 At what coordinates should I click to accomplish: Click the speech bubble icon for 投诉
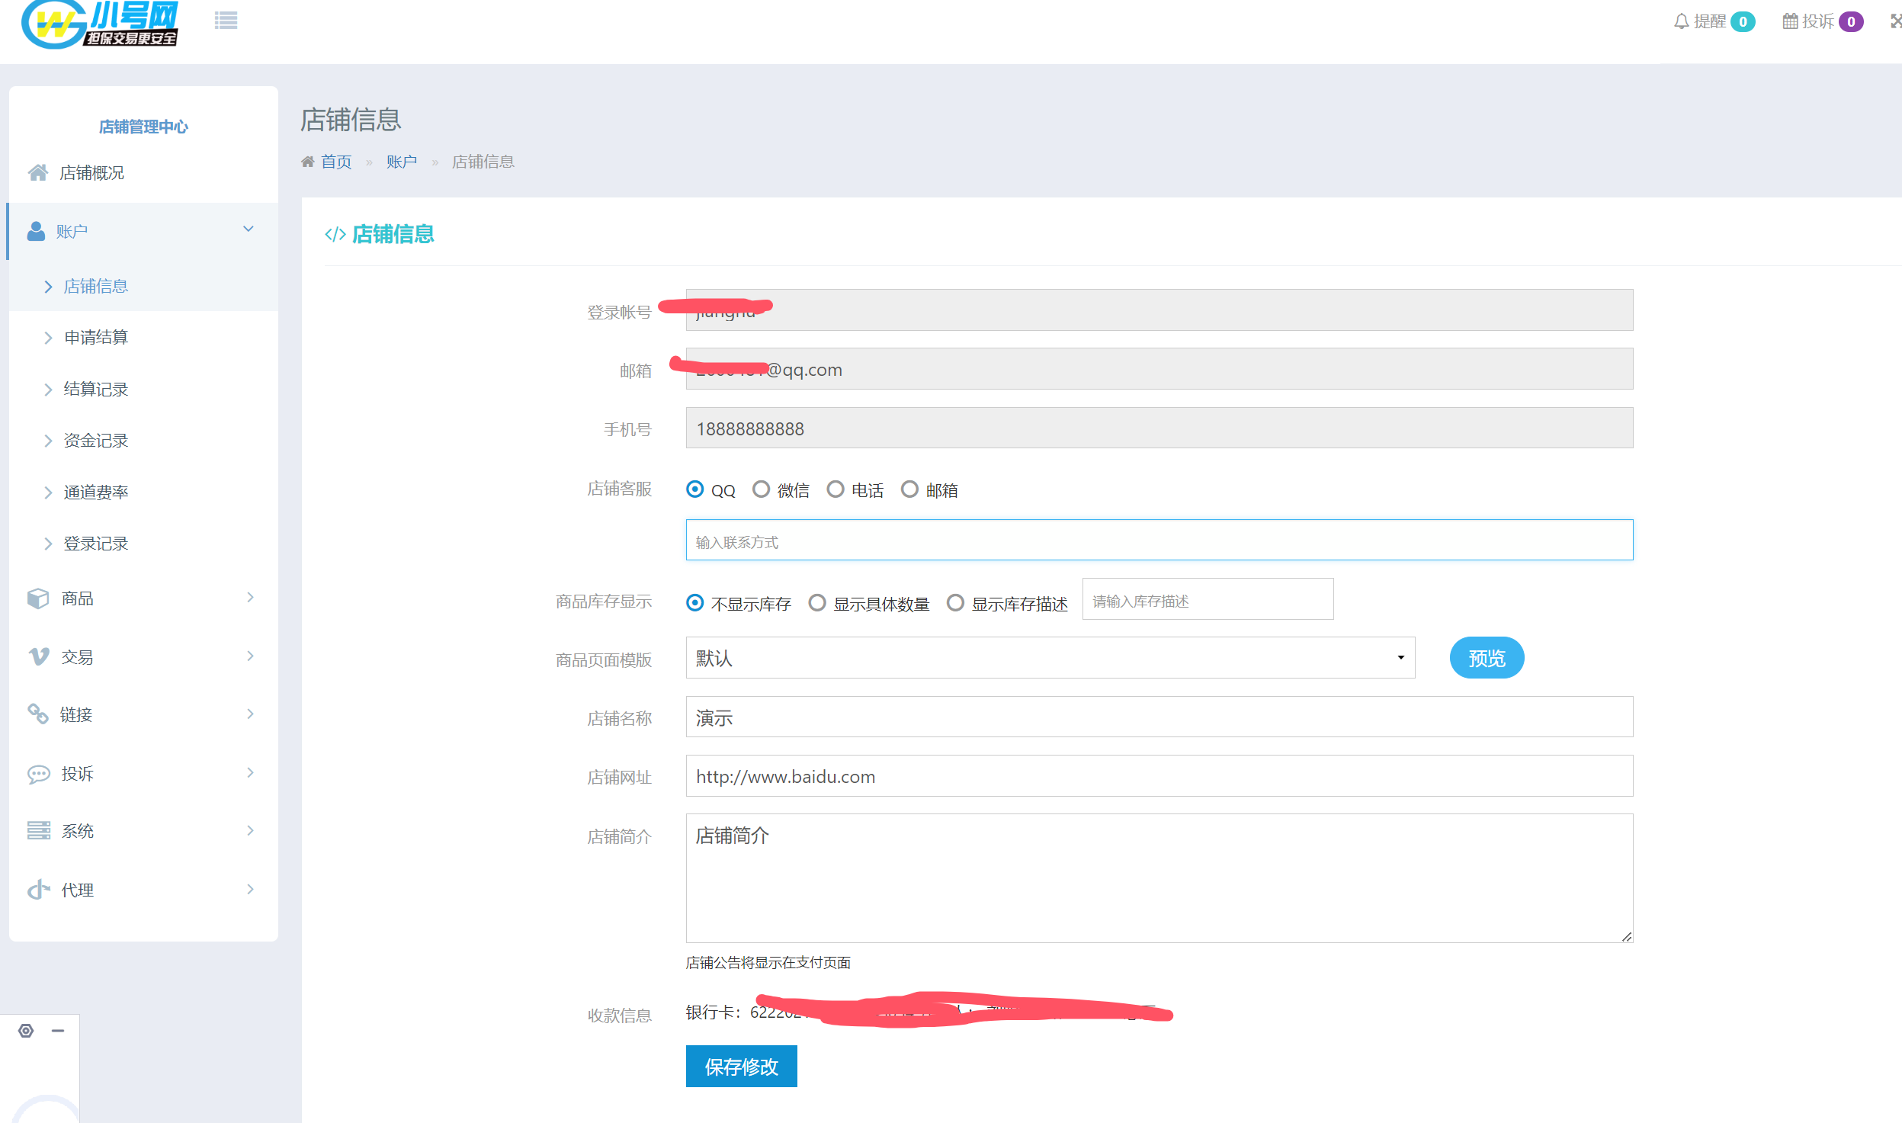pos(38,774)
